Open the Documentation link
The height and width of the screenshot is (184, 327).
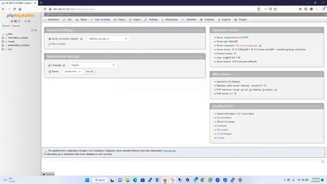coord(224,118)
